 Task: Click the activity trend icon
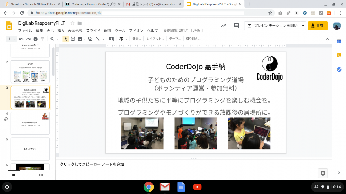223,26
